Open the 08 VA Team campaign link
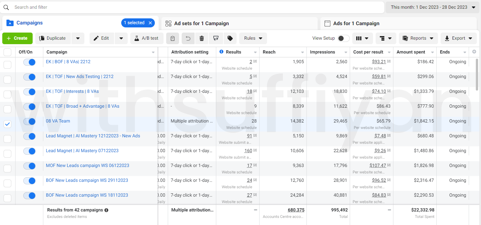The image size is (481, 225). pyautogui.click(x=58, y=121)
